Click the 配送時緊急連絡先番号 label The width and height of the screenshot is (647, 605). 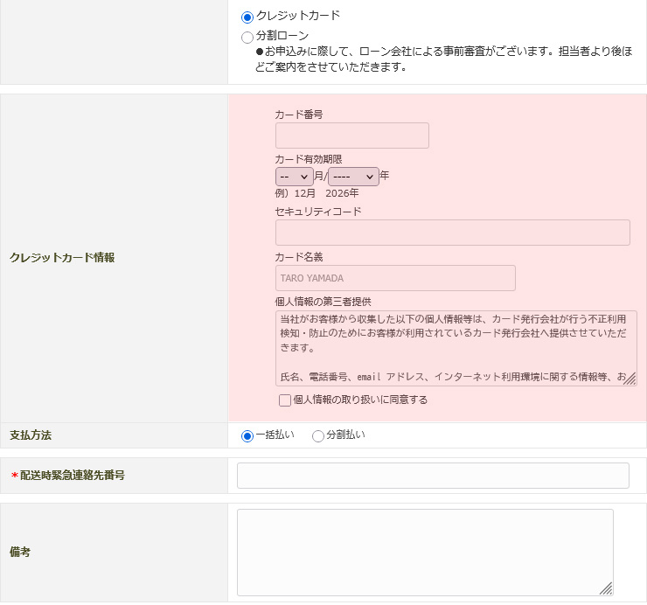click(x=73, y=476)
